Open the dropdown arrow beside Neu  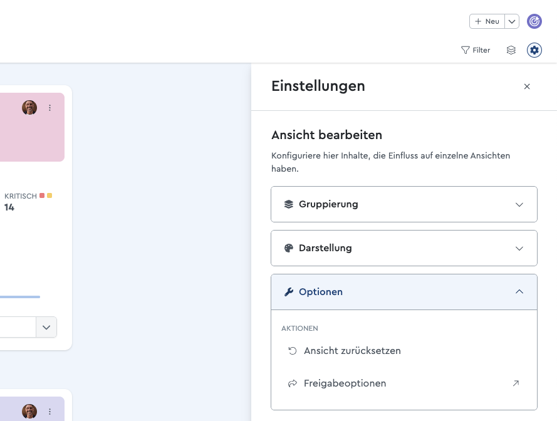pos(512,21)
